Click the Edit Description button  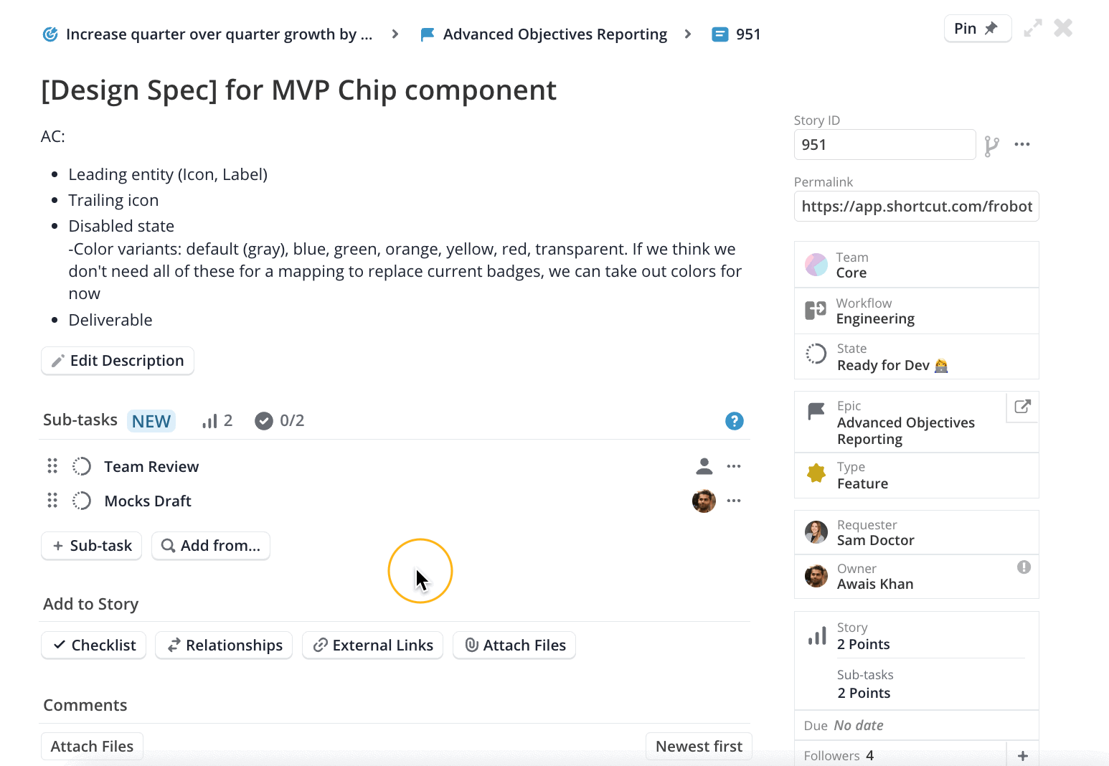117,360
